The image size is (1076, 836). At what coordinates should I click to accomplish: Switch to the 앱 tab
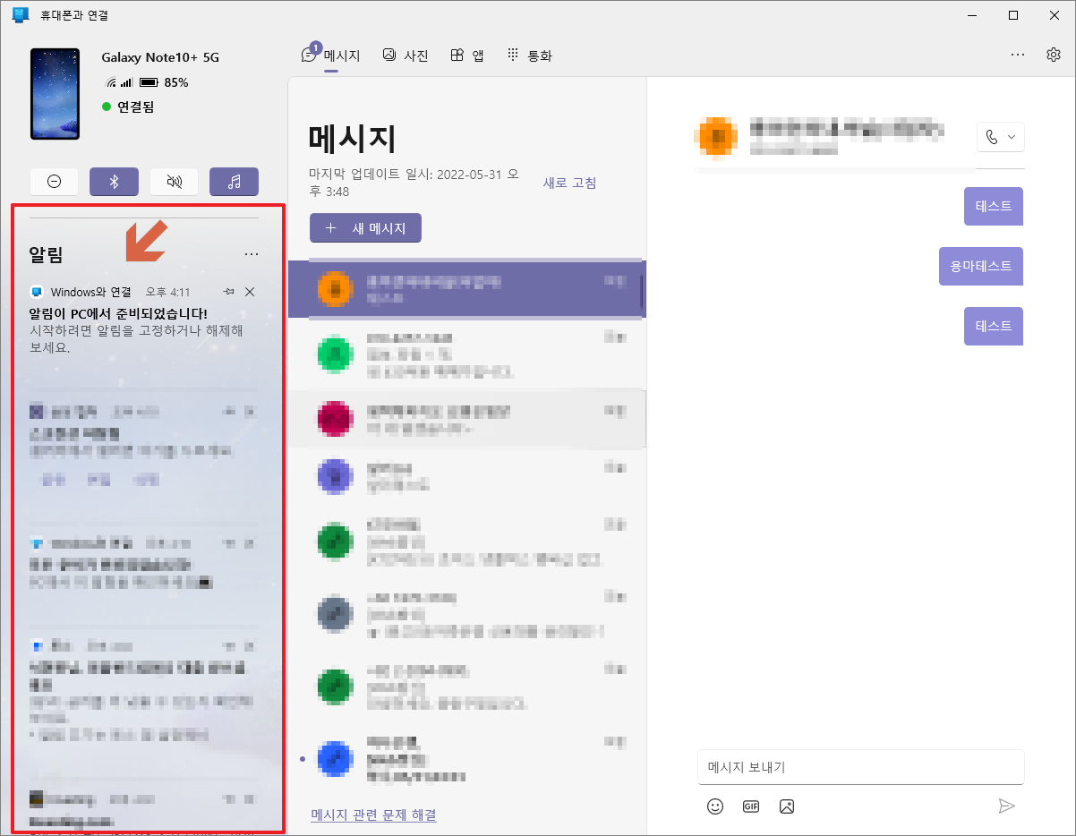point(466,55)
